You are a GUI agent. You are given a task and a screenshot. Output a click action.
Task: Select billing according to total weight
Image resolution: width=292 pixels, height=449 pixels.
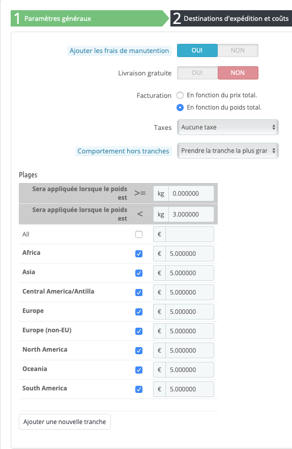tap(180, 108)
